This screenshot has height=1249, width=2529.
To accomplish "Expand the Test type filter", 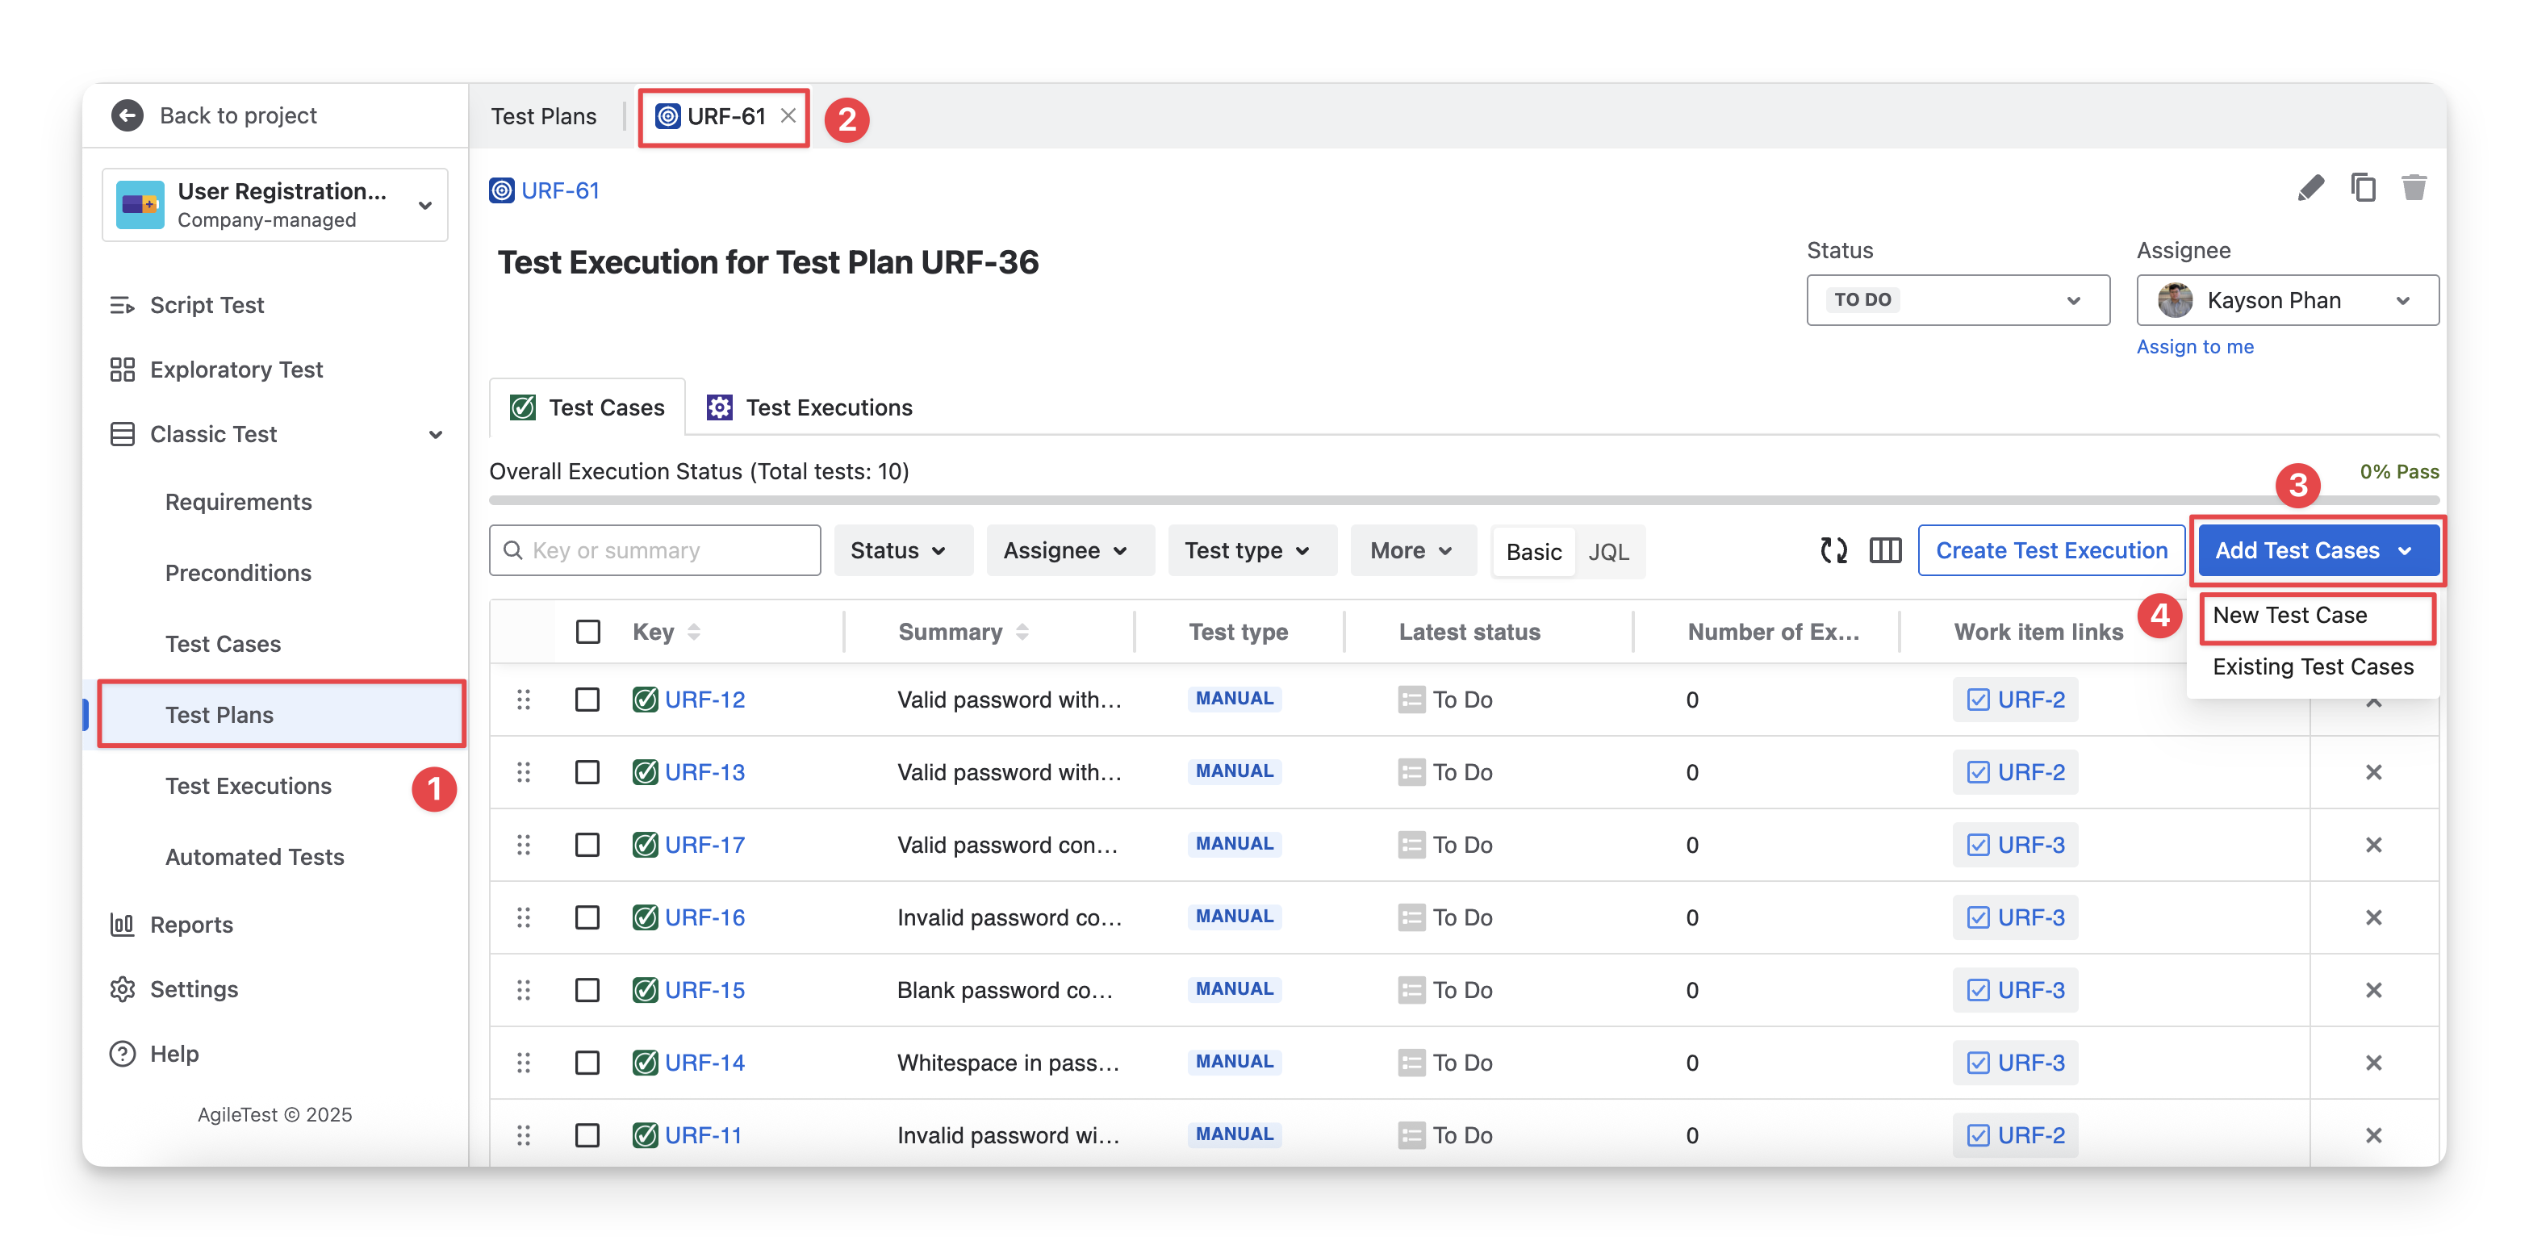I will [1247, 551].
